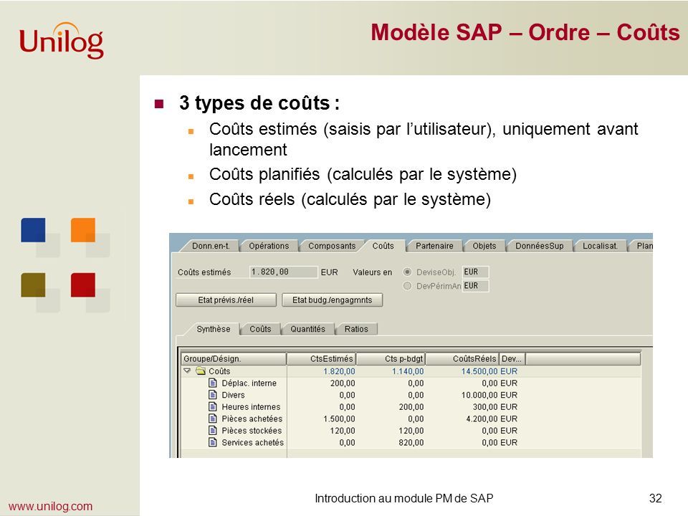688x516 pixels.
Task: Open the www.unilog.com link
Action: click(x=50, y=507)
